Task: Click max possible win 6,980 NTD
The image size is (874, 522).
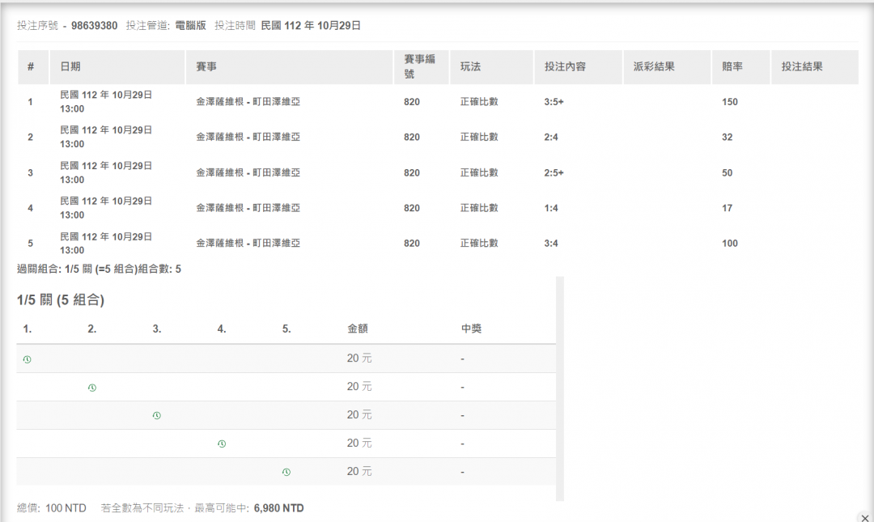Action: [278, 508]
